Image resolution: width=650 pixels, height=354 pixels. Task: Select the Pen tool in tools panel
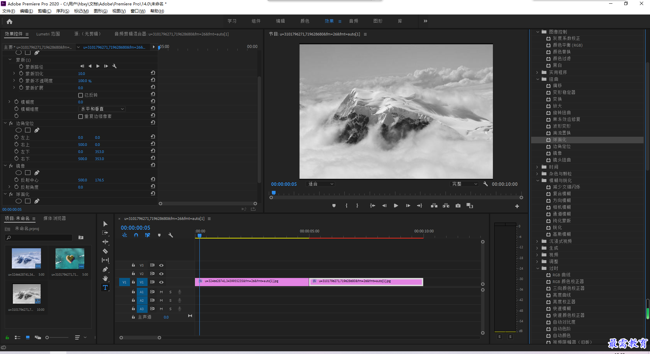click(x=105, y=269)
